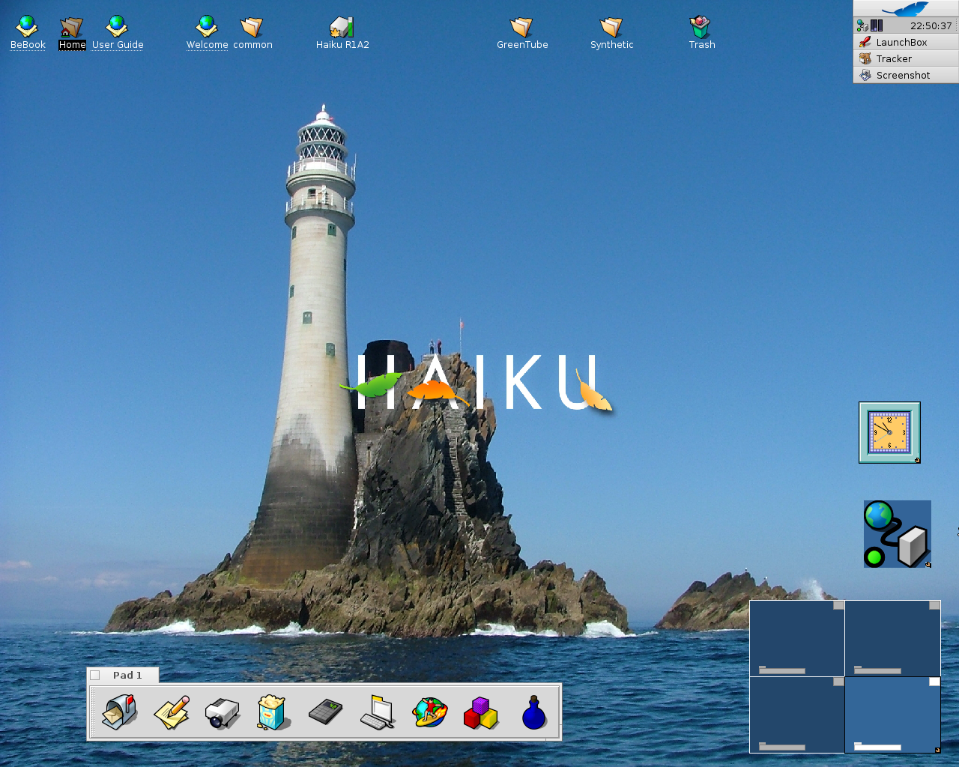This screenshot has height=767, width=959.
Task: Launch the projector media app in Pad 1
Action: (223, 712)
